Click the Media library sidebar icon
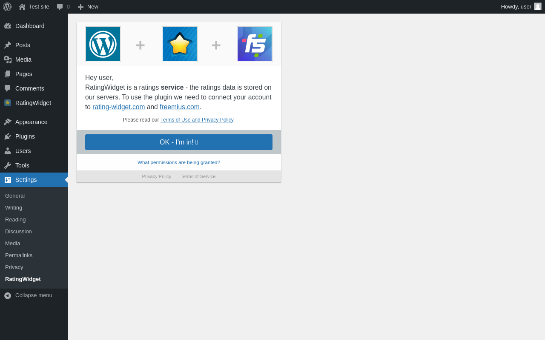Viewport: 545px width, 340px height. (x=8, y=59)
